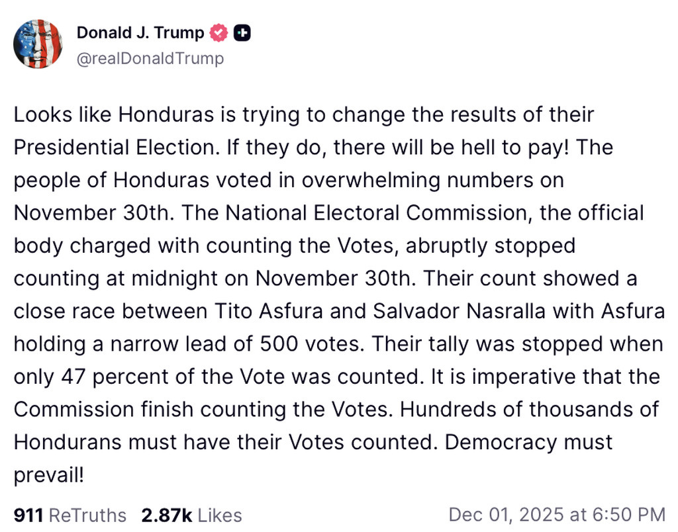View the 911 ReTruths count
Viewport: 678px width, 532px height.
pos(28,515)
